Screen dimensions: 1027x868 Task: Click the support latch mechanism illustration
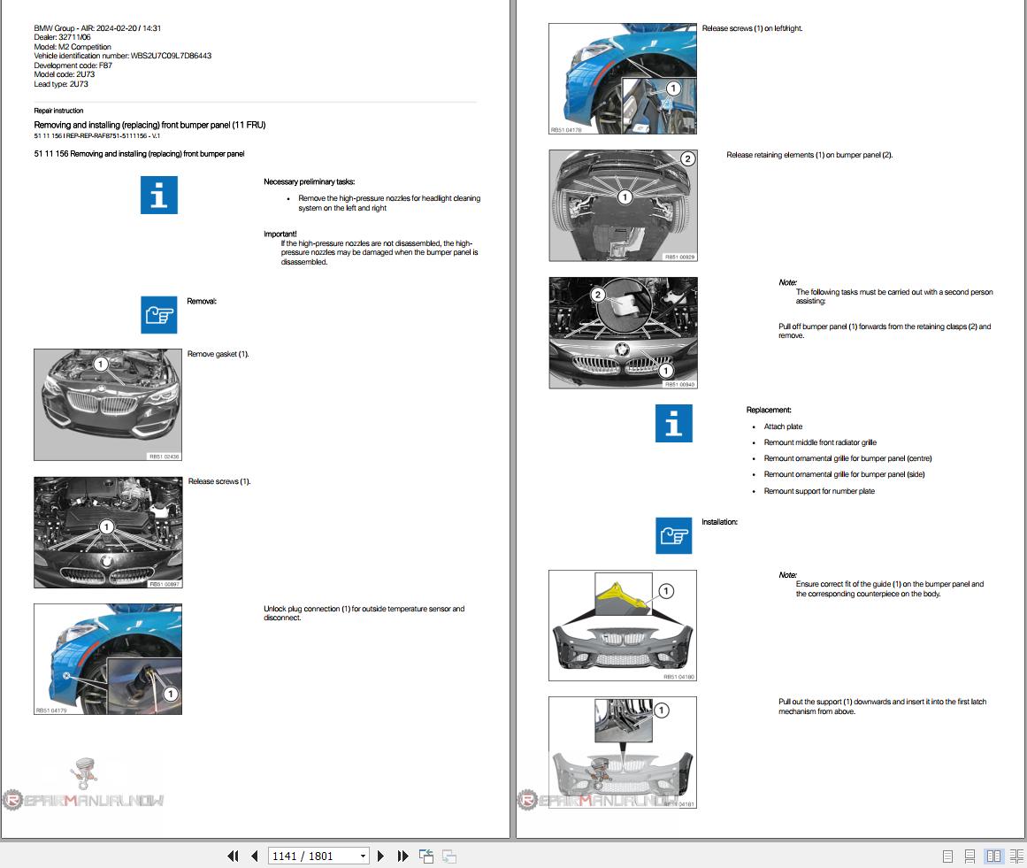pos(623,752)
